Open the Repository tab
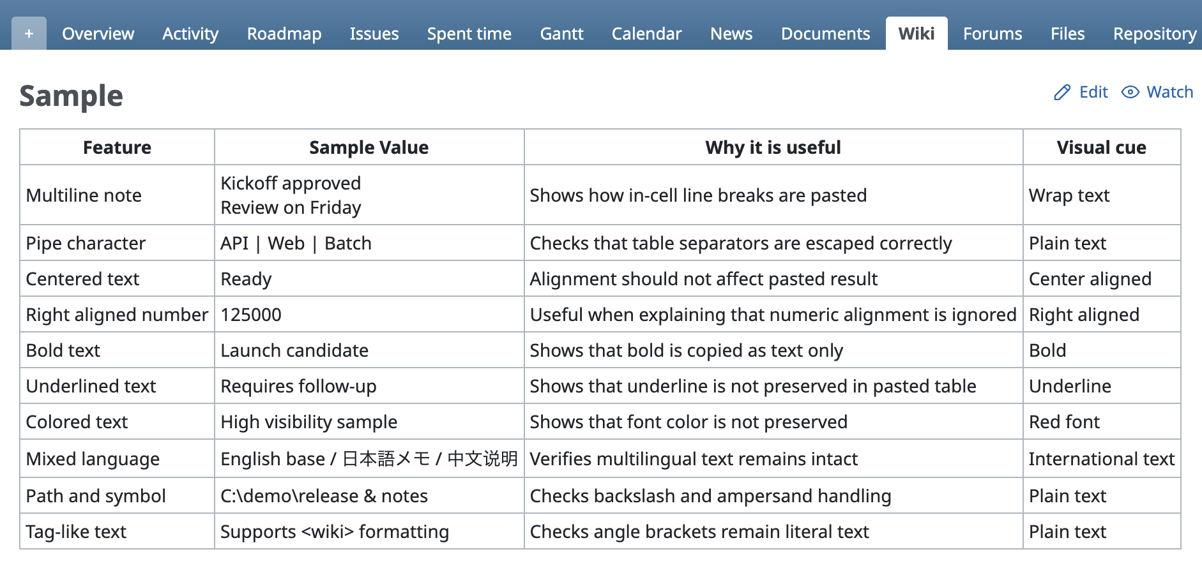 coord(1154,34)
